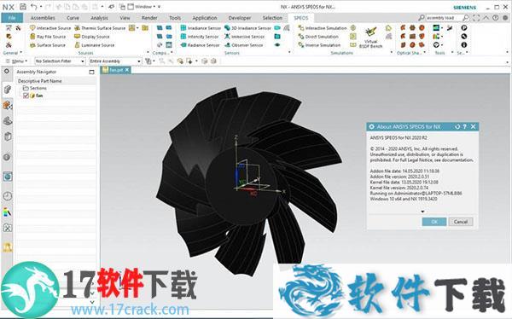Viewport: 512px width, 319px height.
Task: Click the help icon in About dialog
Action: (465, 127)
